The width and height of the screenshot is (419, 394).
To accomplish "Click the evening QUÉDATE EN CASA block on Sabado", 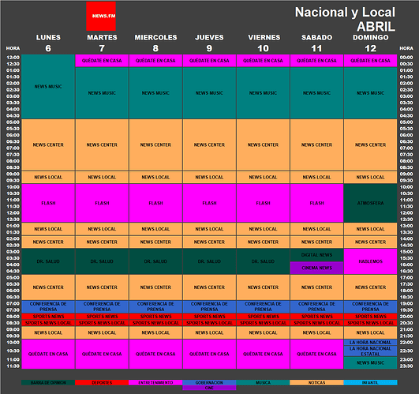I will coord(316,355).
